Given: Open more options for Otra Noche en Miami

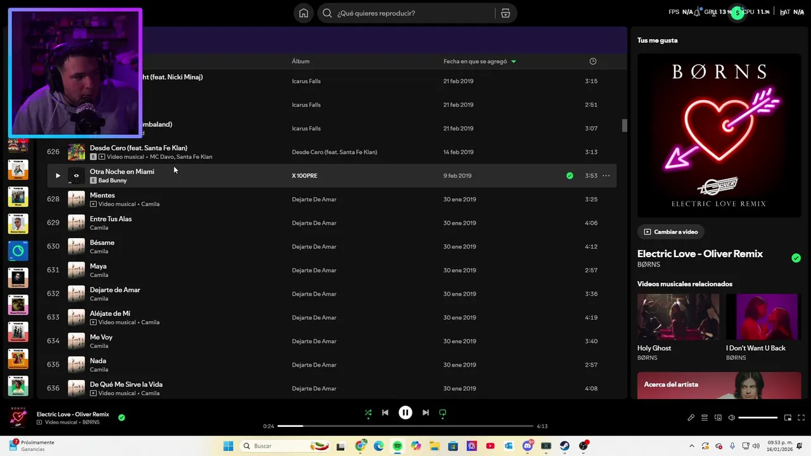Looking at the screenshot, I should coord(606,176).
